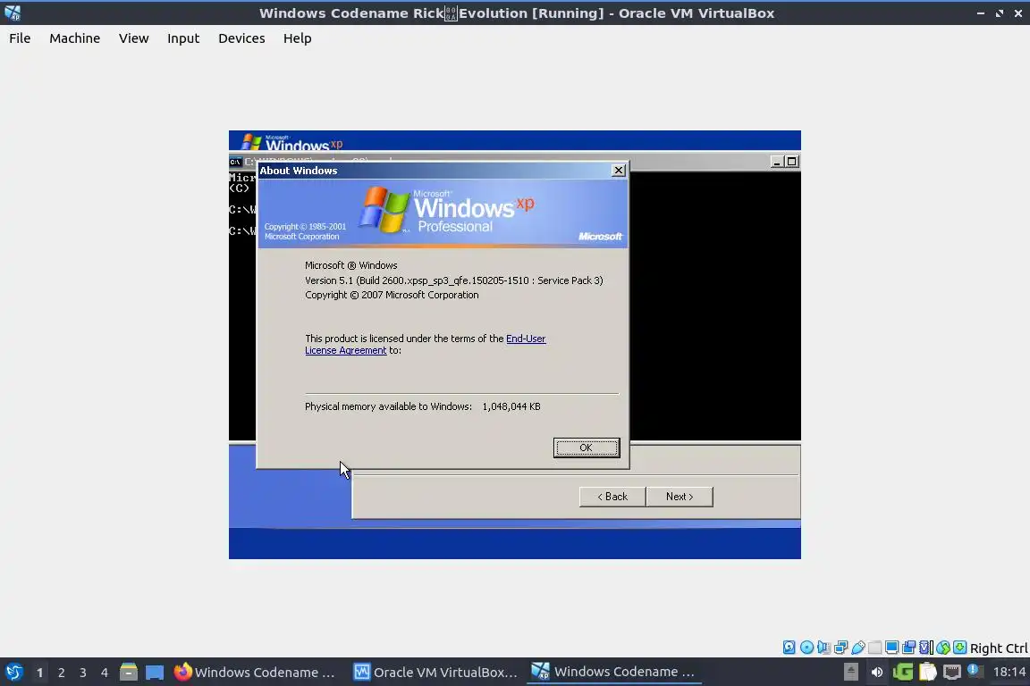
Task: Switch to workspace 3
Action: (83, 673)
